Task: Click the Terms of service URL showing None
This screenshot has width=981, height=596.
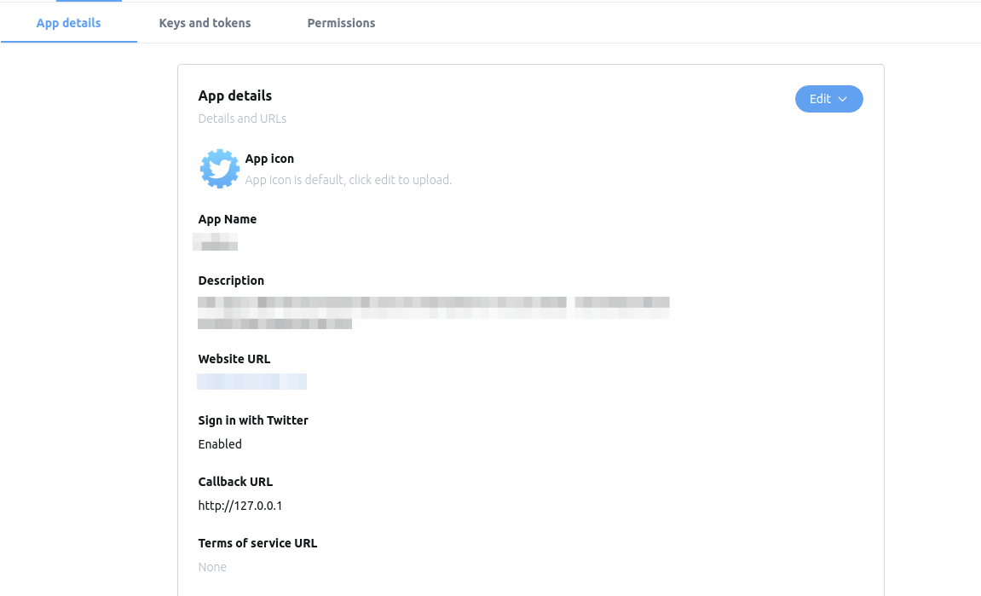Action: (x=212, y=567)
